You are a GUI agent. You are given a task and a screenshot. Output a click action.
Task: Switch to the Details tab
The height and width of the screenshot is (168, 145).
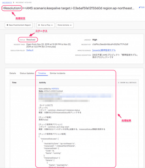coord(13,73)
